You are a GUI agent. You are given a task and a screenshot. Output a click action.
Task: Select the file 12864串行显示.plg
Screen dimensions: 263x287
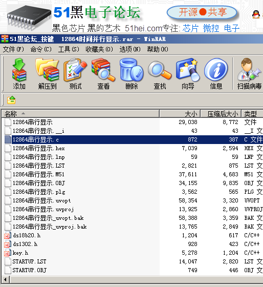[39, 192]
